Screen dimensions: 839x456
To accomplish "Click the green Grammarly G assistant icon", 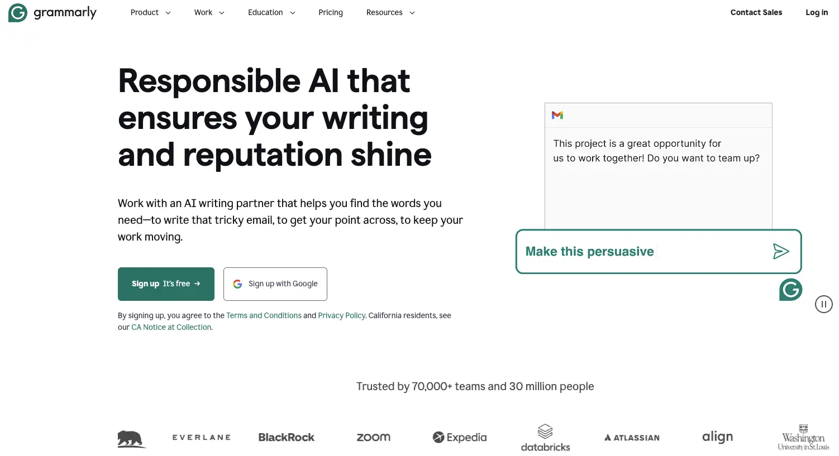I will point(790,290).
